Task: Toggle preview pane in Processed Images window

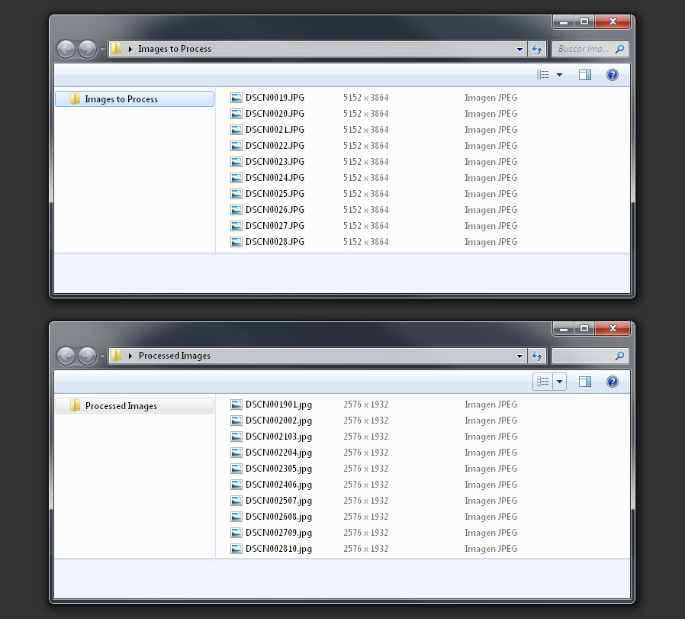Action: 585,382
